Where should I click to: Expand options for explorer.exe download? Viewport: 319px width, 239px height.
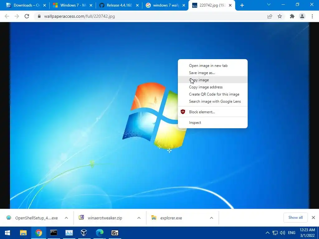pyautogui.click(x=212, y=218)
